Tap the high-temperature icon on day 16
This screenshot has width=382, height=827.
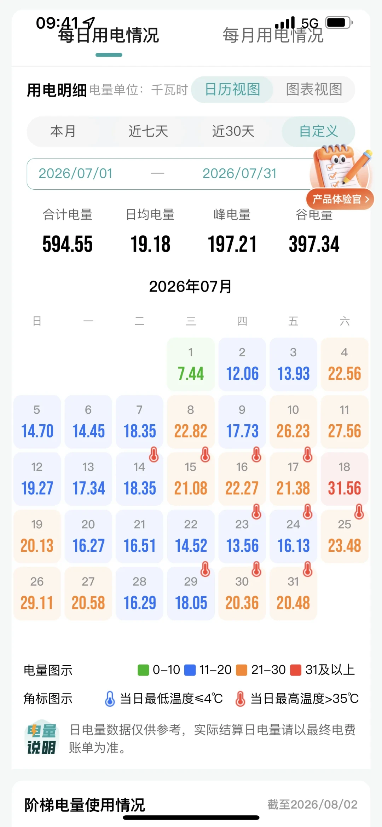pyautogui.click(x=256, y=454)
